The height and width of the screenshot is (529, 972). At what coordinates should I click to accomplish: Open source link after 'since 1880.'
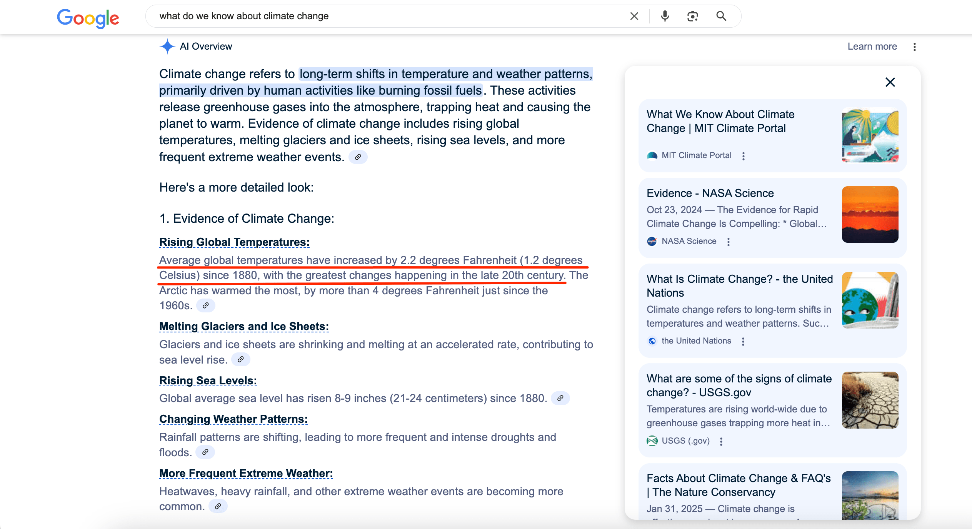pyautogui.click(x=560, y=398)
